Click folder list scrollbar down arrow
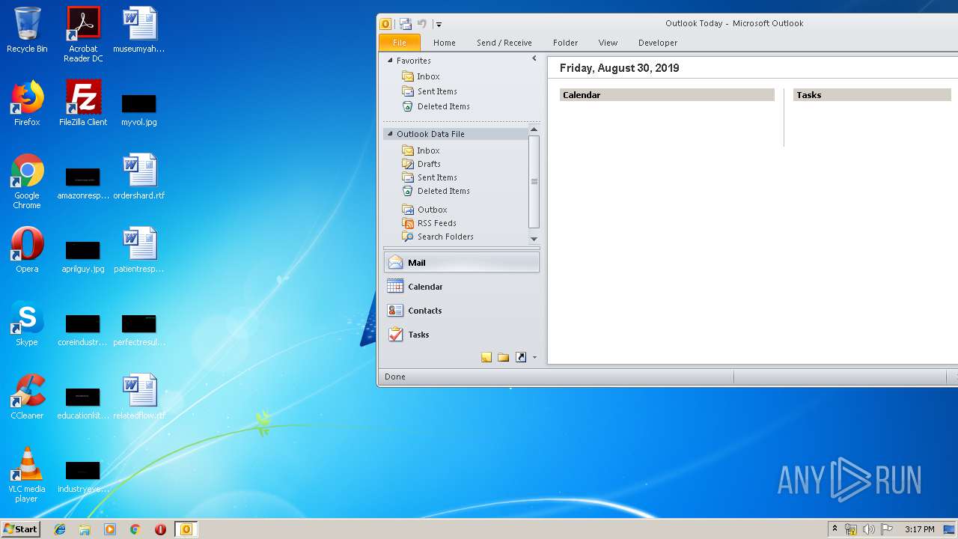The image size is (958, 539). pyautogui.click(x=534, y=239)
